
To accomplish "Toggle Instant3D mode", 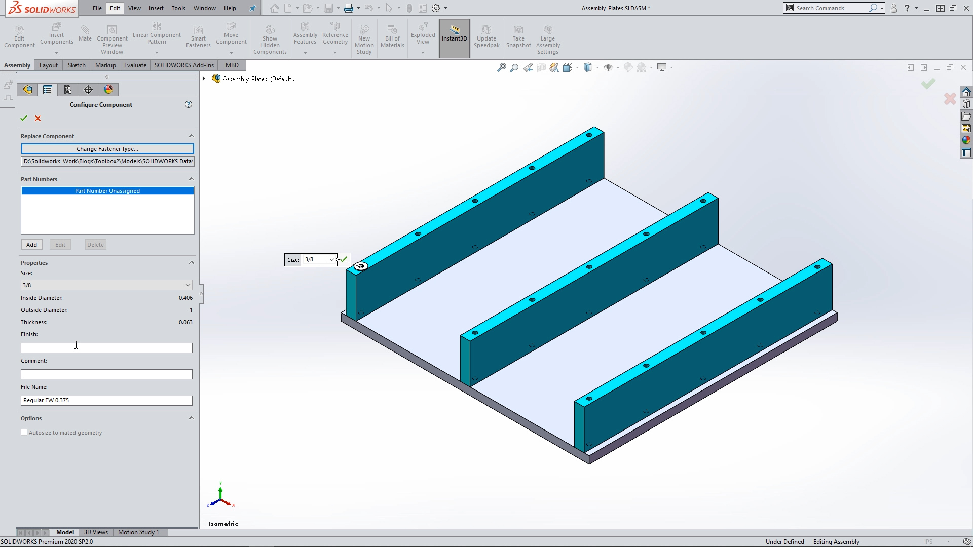I will [454, 38].
